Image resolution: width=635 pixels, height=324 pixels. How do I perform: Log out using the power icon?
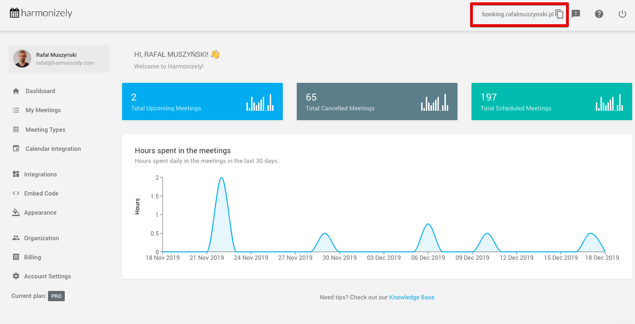pyautogui.click(x=622, y=14)
